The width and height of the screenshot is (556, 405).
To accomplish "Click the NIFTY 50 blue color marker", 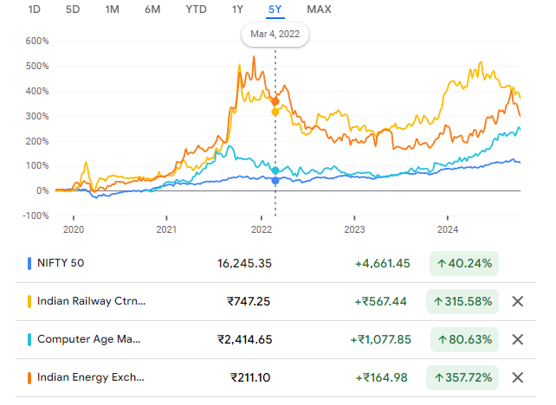I will click(x=29, y=263).
